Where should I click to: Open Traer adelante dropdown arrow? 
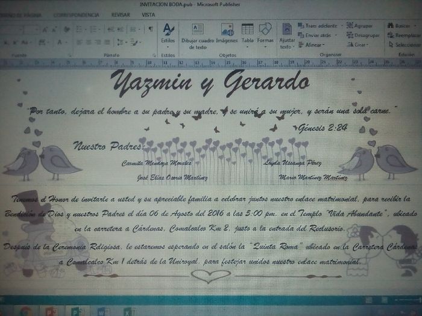342,26
